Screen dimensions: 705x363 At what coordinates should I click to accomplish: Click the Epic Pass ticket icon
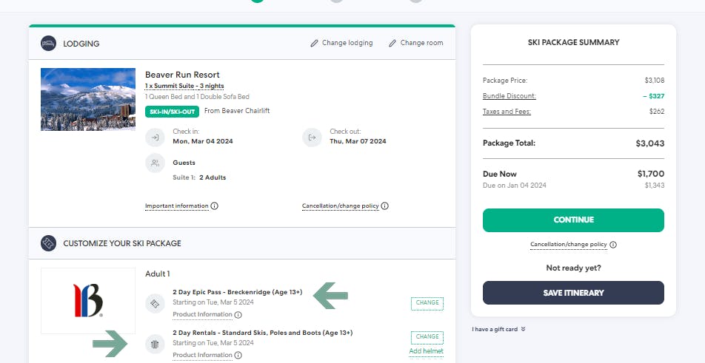pos(155,302)
